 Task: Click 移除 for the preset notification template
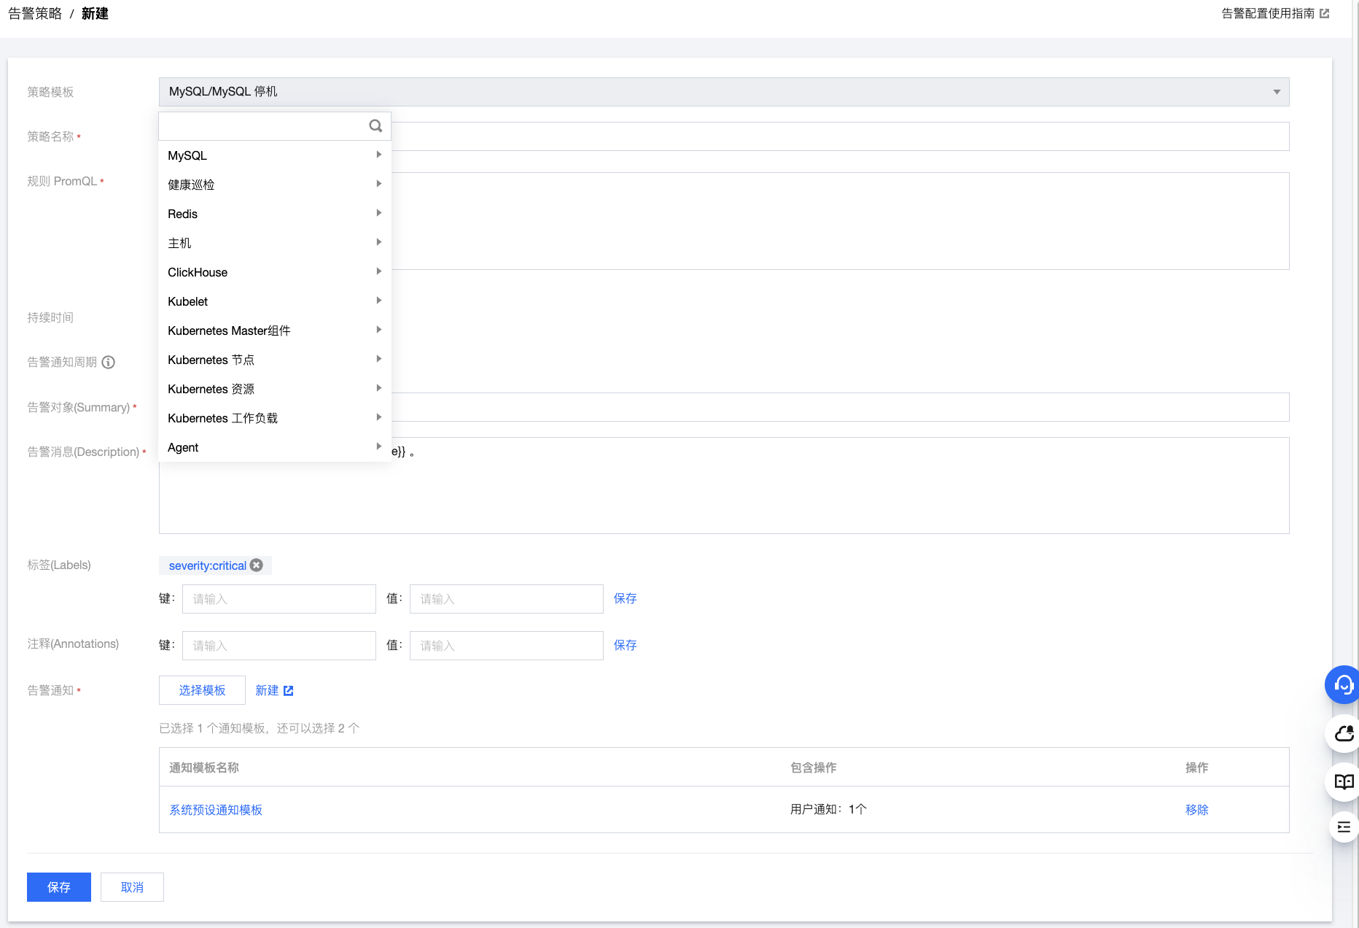click(1196, 810)
